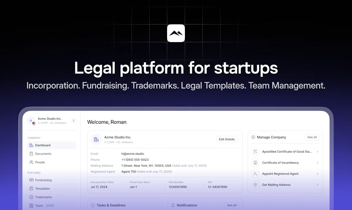Open Fundraising in the Features section

pyautogui.click(x=43, y=180)
